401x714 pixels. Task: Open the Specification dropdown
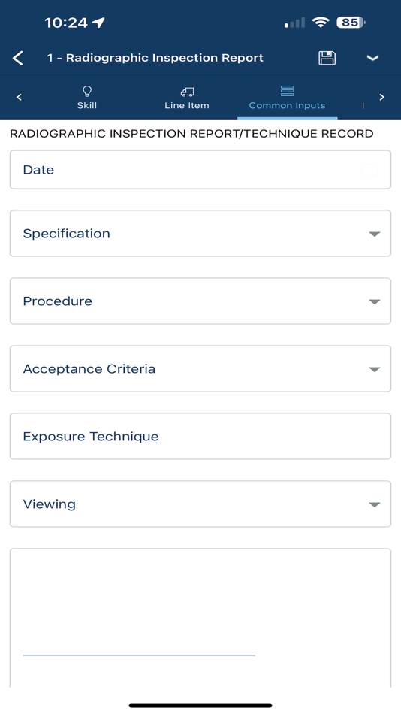point(200,234)
